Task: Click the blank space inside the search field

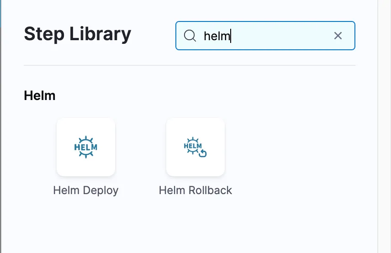Action: tap(283, 36)
